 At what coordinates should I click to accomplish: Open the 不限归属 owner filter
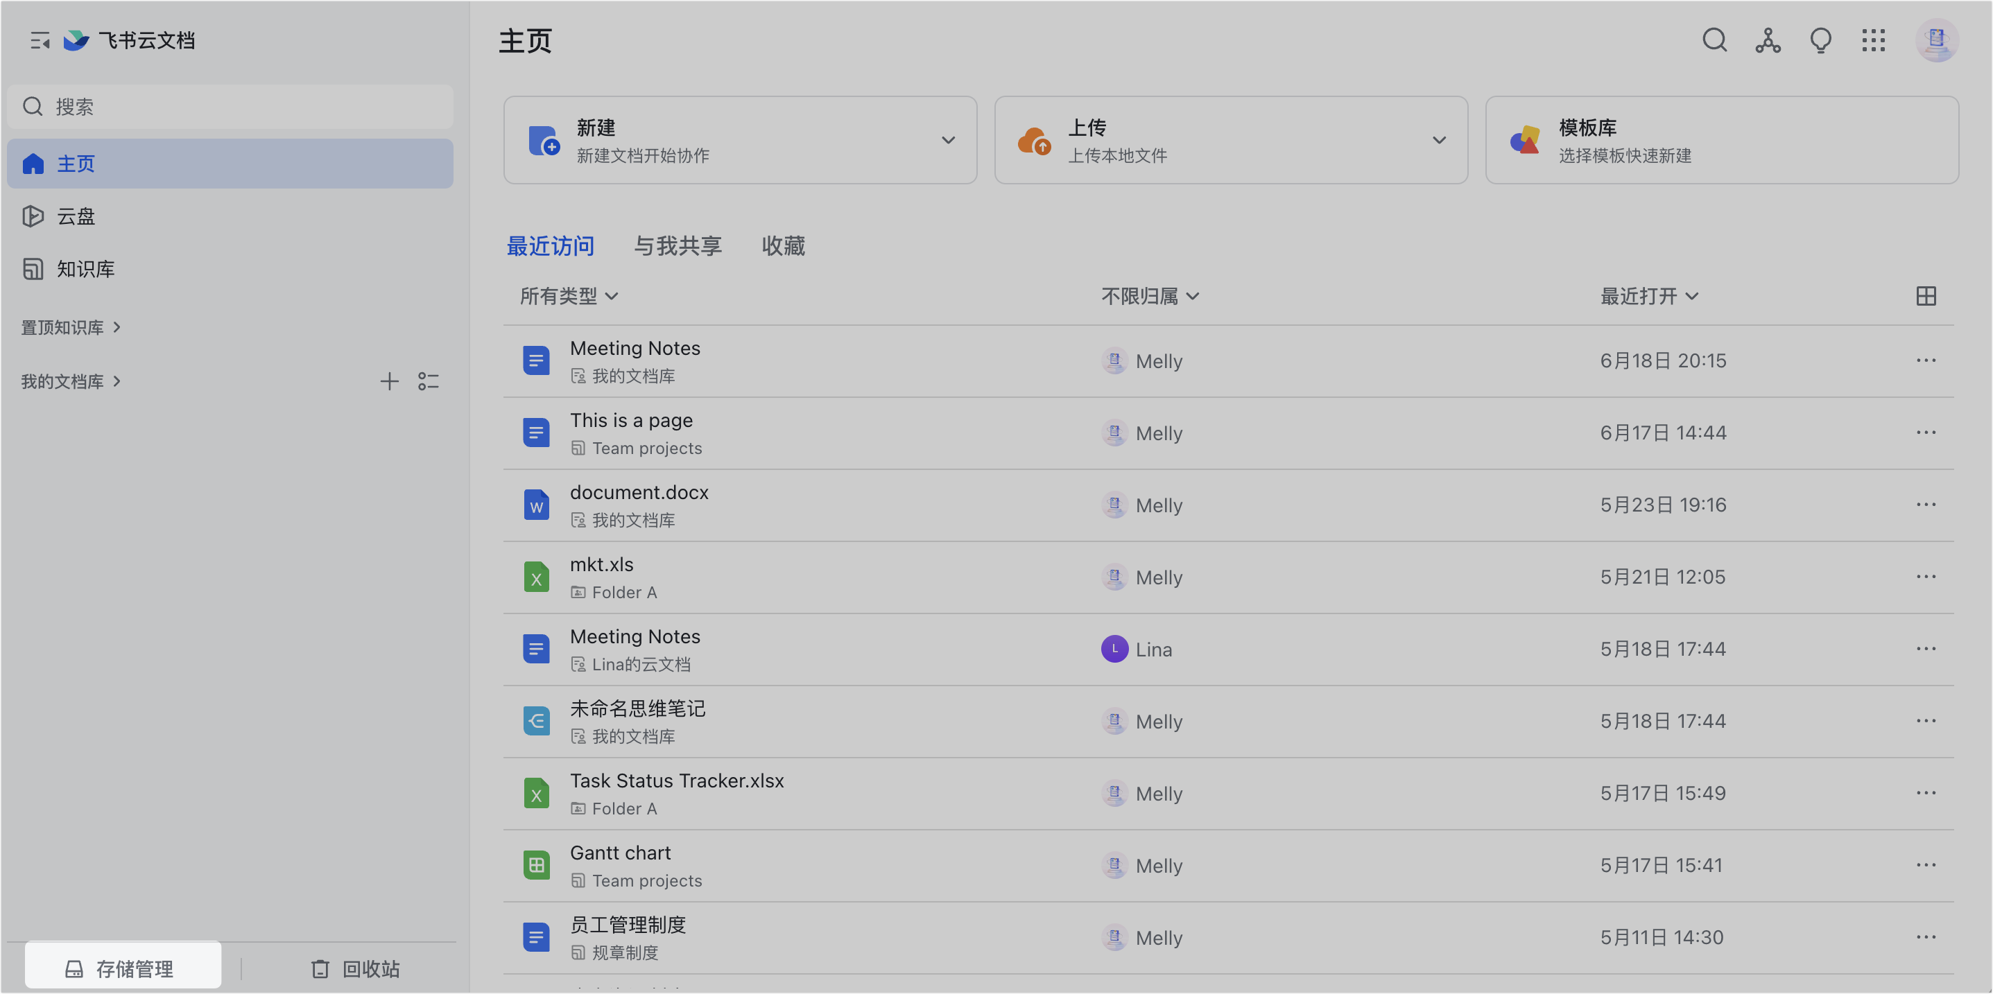coord(1150,296)
